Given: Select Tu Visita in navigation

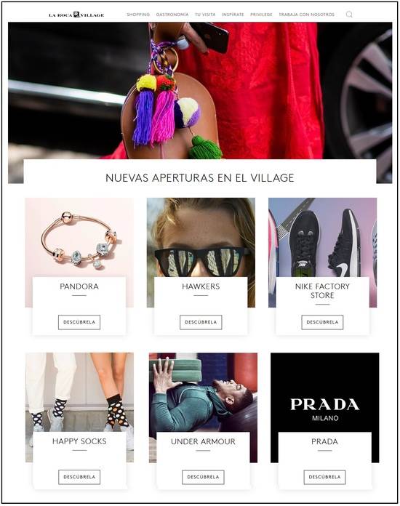Looking at the screenshot, I should point(205,15).
